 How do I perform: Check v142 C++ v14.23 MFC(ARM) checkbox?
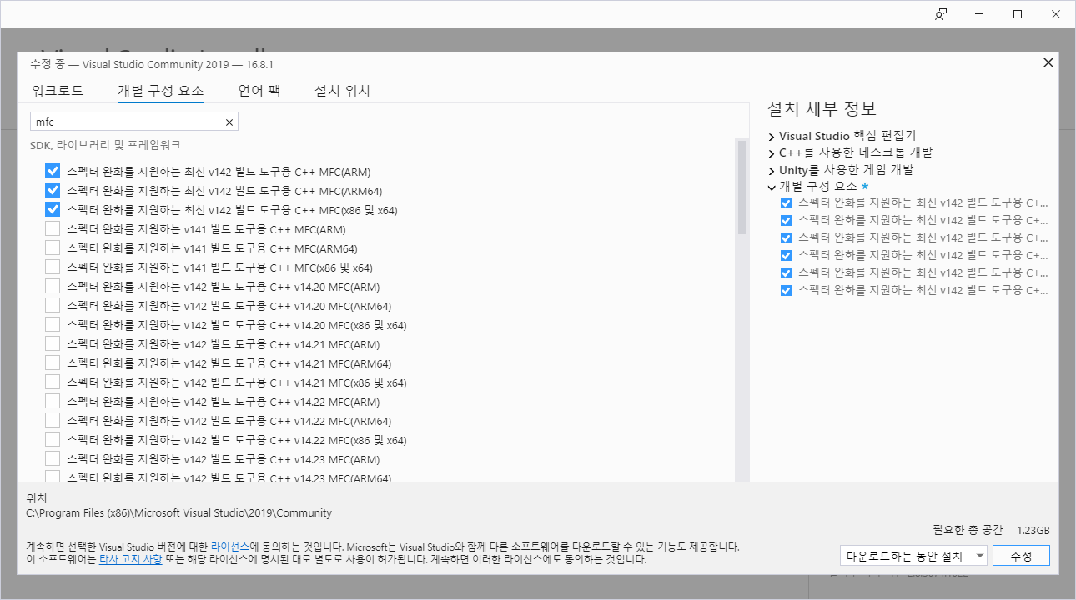point(53,459)
